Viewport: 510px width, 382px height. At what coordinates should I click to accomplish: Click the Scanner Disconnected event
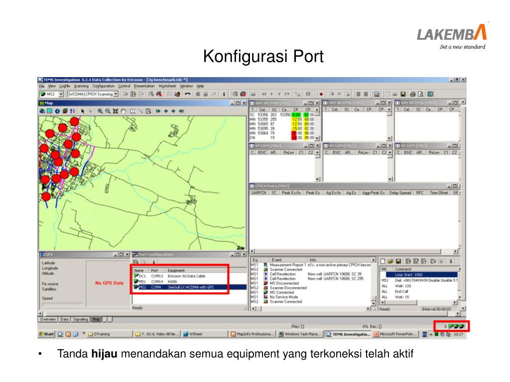coord(288,288)
